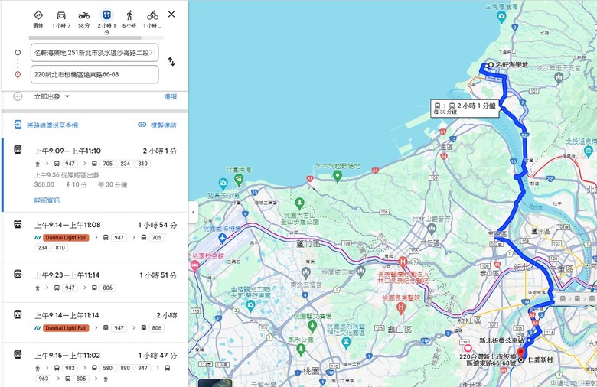Open route 選項 options
This screenshot has width=597, height=387.
pos(170,96)
